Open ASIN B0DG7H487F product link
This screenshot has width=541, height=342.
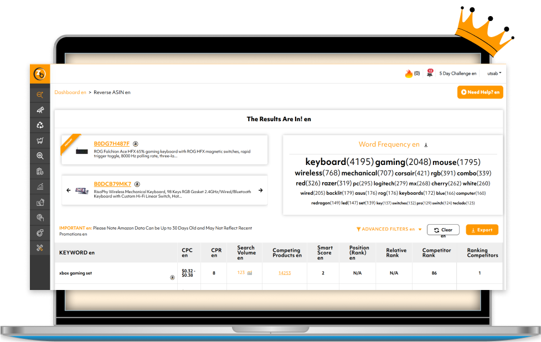click(111, 144)
